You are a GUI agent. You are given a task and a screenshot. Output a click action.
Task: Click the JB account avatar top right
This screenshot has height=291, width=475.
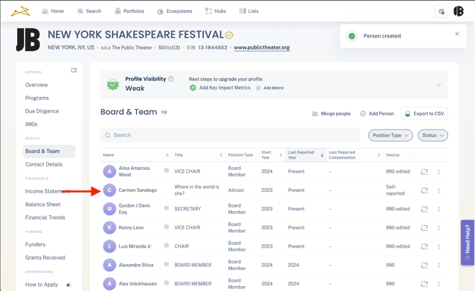point(459,11)
